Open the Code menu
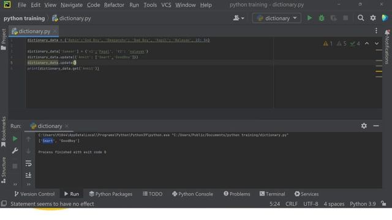 pos(94,5)
